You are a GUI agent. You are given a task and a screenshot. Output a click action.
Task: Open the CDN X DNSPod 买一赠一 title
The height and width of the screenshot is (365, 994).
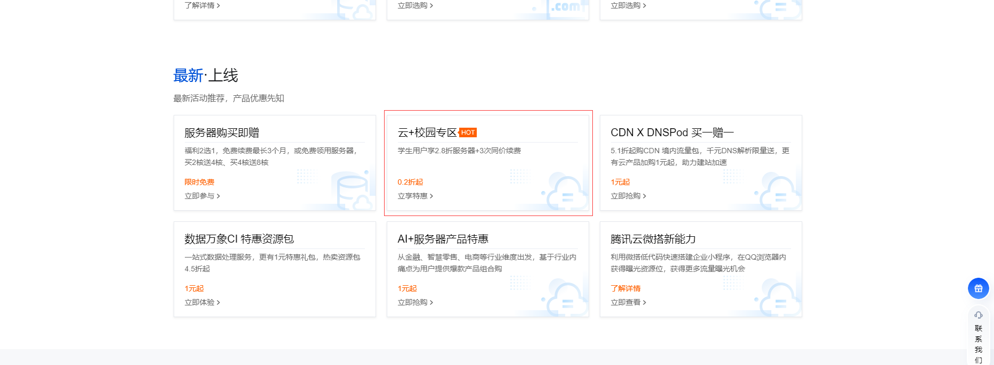672,132
